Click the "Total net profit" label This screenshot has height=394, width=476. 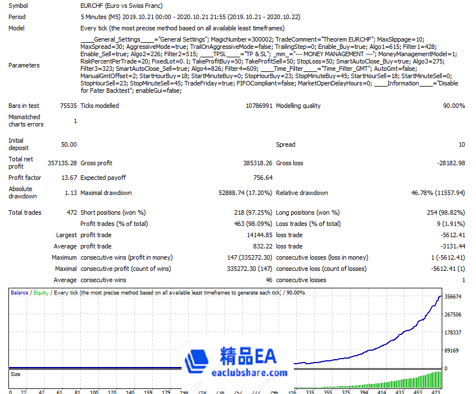[21, 162]
